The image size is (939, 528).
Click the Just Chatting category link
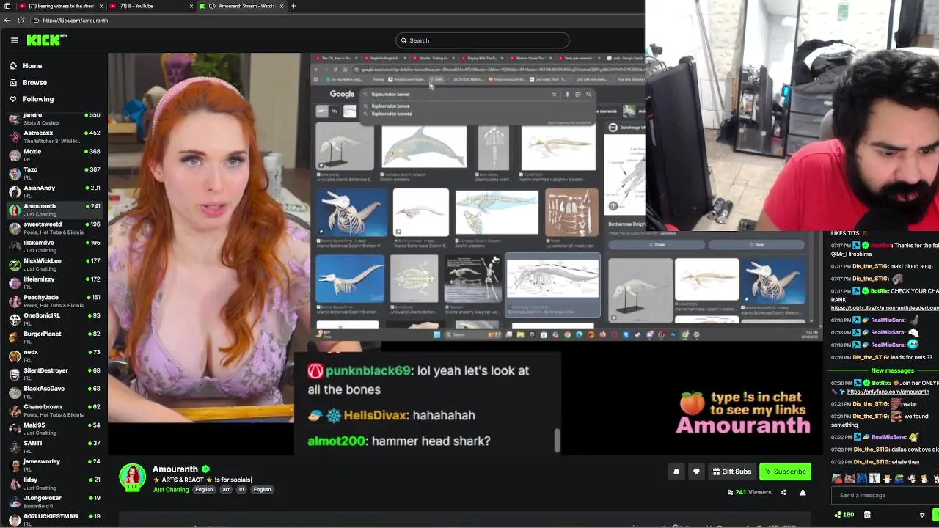click(x=170, y=490)
